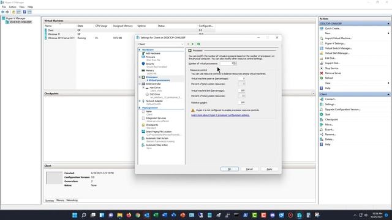
Task: Switch to the Summary tab in Client details
Action: (x=50, y=200)
